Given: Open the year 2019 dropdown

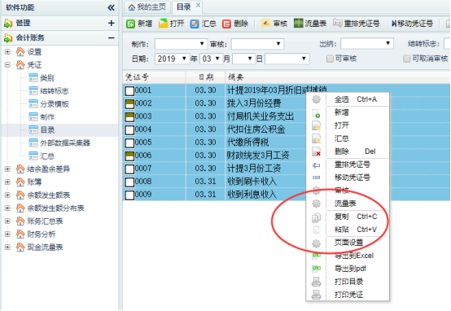Looking at the screenshot, I should (173, 59).
